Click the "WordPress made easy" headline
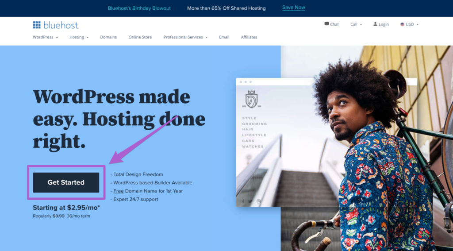453x251 pixels. (119, 119)
